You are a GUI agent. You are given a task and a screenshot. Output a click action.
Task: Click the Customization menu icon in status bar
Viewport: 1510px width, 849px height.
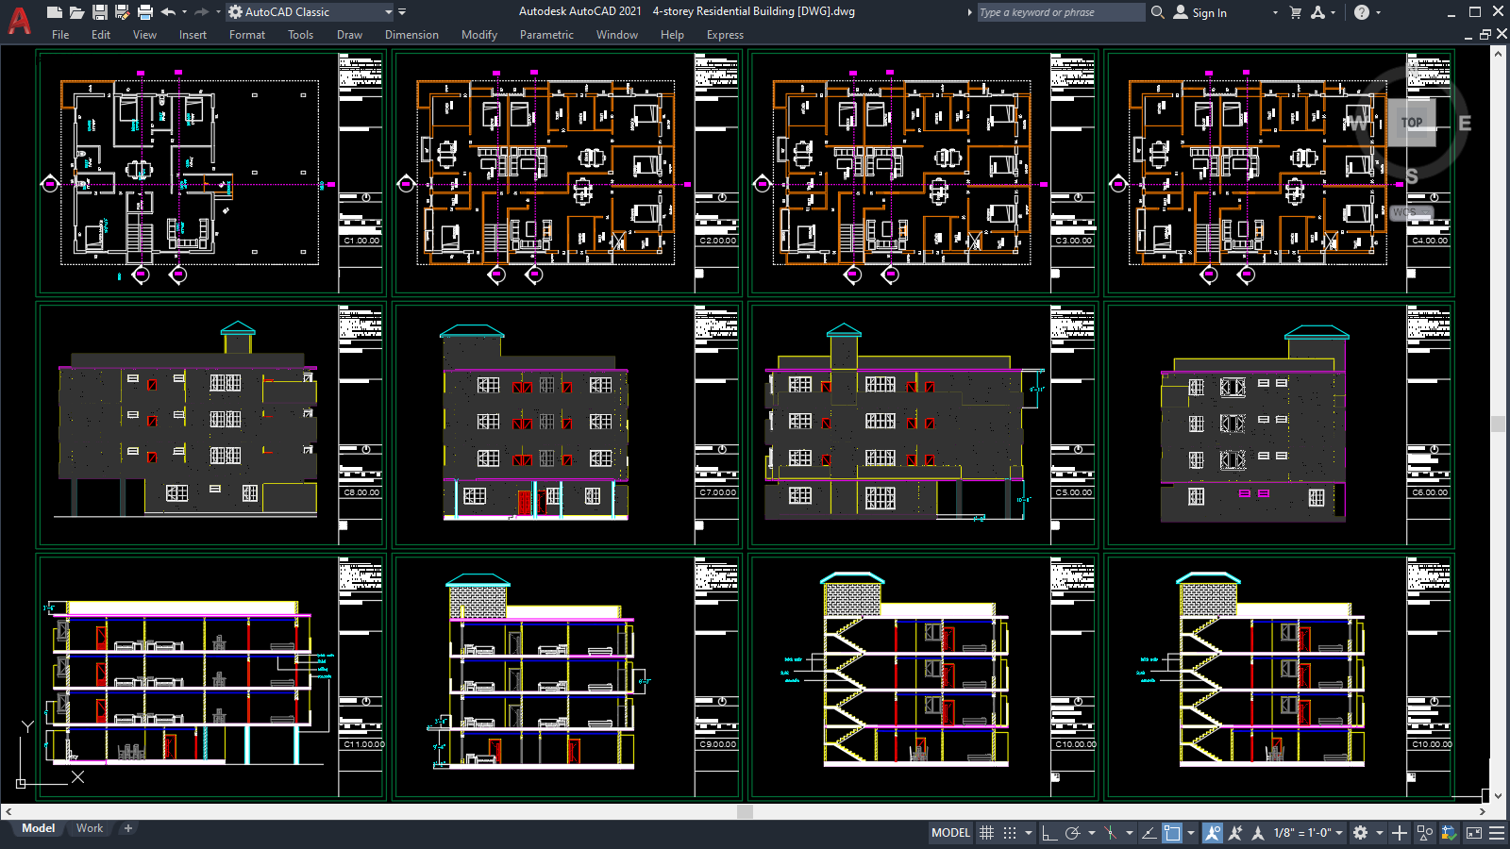1497,833
